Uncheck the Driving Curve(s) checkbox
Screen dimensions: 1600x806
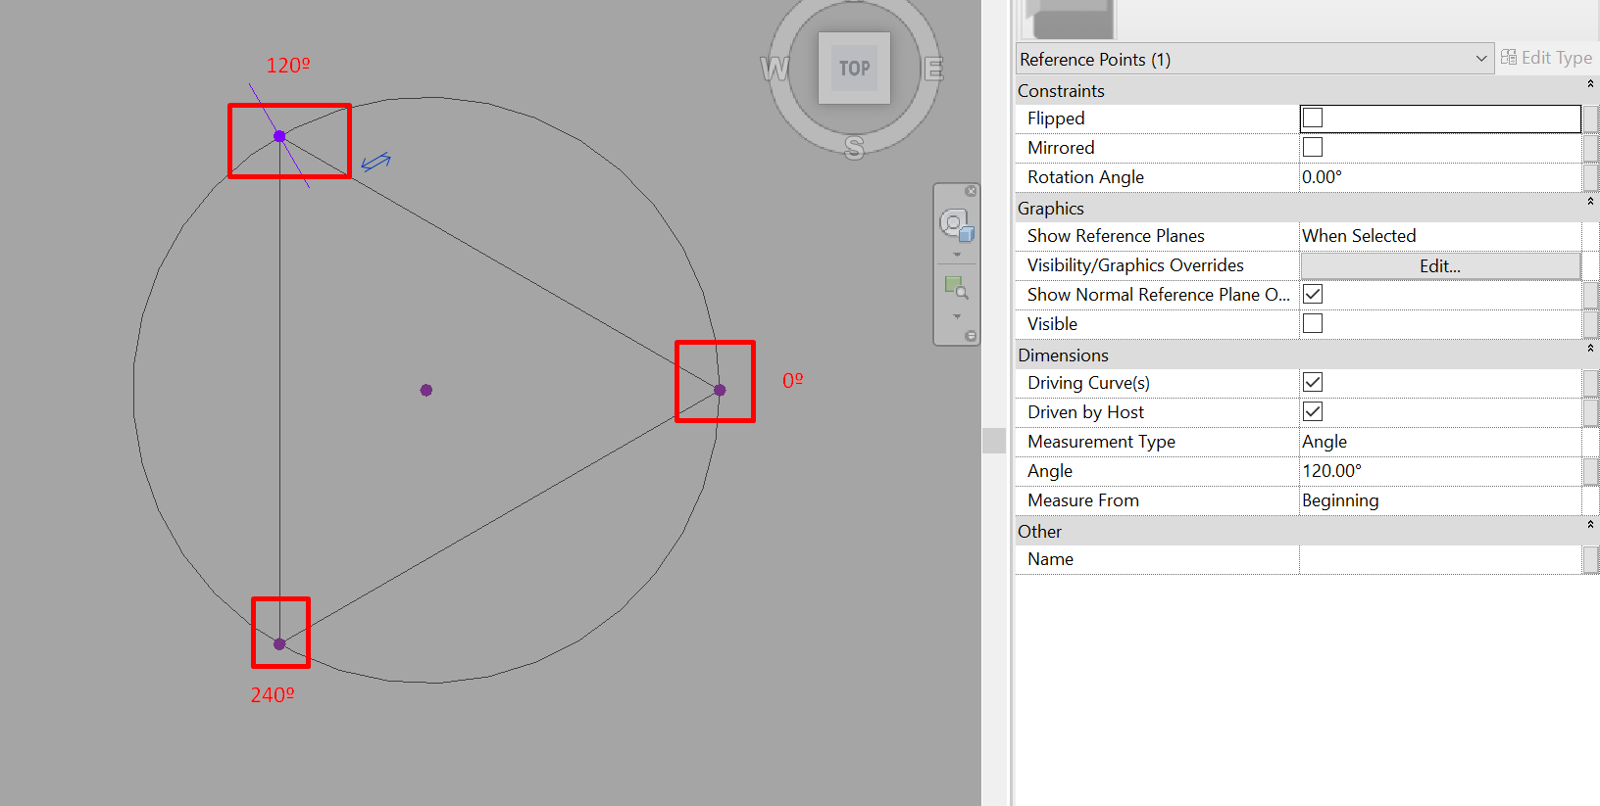[1313, 382]
